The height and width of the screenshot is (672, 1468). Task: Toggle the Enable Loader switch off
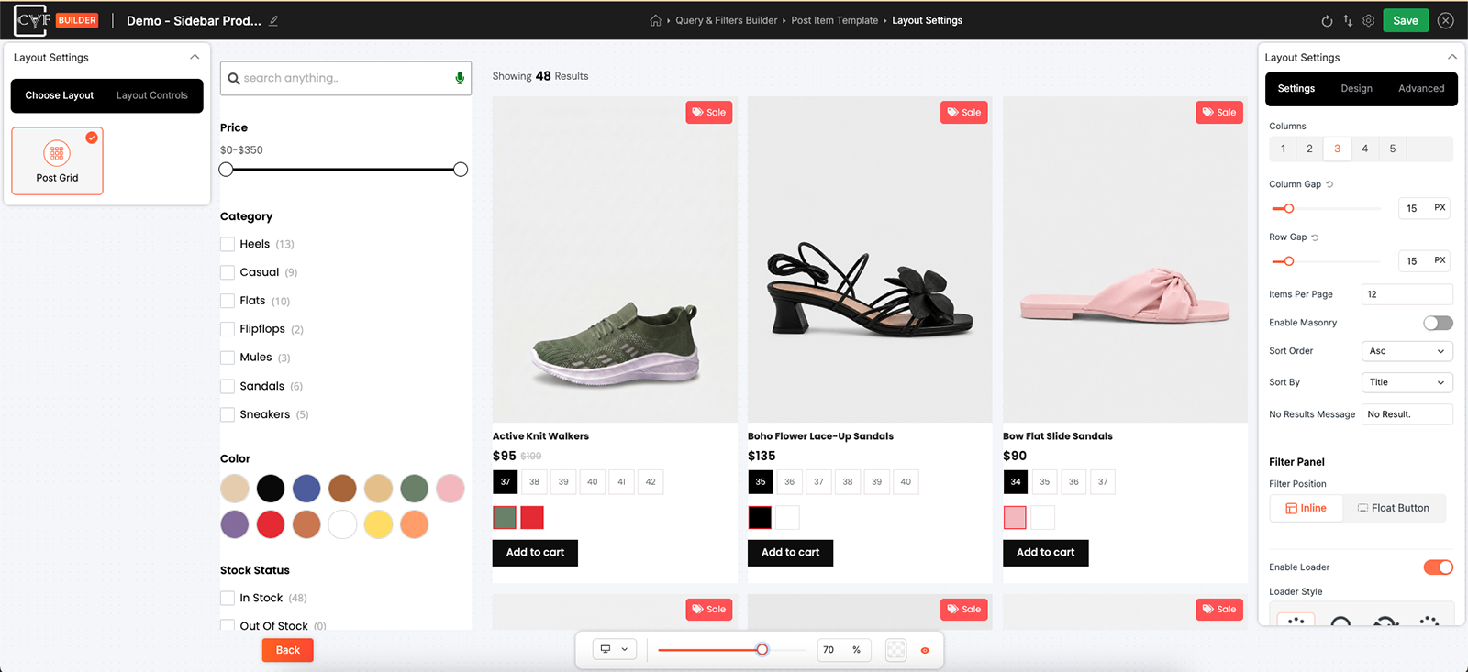(x=1438, y=567)
